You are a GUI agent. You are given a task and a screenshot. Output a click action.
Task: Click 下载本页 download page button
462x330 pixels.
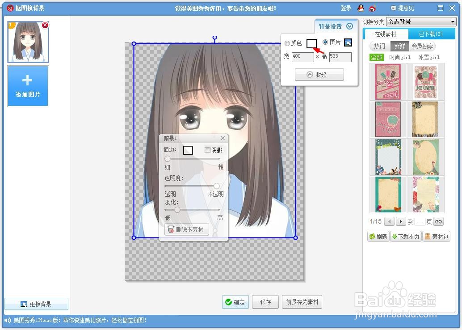pos(406,237)
